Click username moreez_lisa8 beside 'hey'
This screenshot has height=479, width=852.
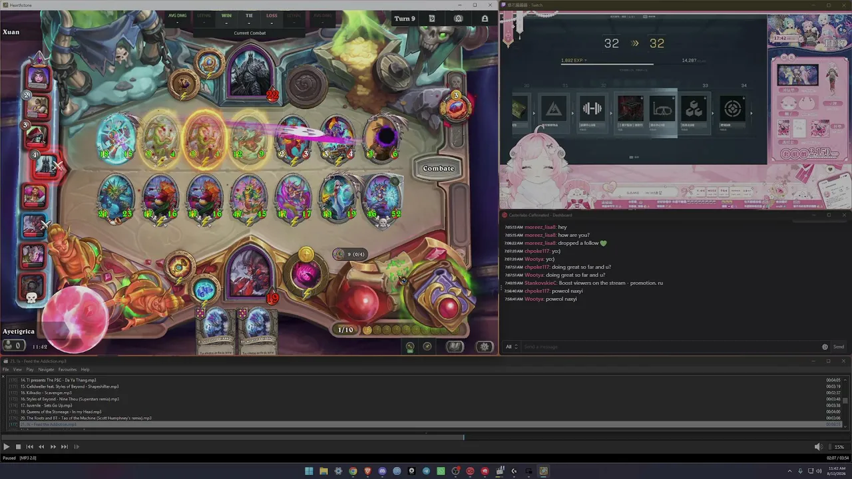click(540, 228)
